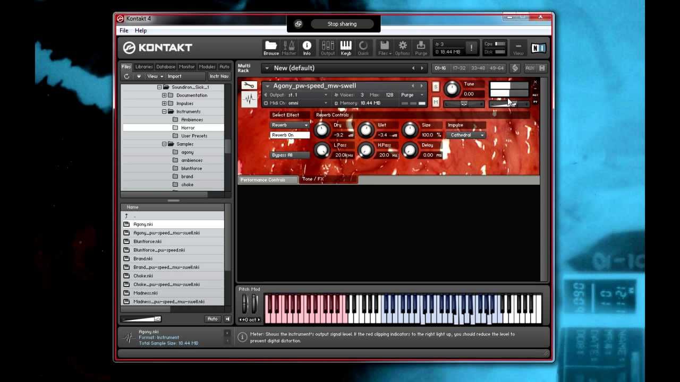Click the Native Instruments NI logo
Screen dimensions: 680x382
tap(539, 48)
